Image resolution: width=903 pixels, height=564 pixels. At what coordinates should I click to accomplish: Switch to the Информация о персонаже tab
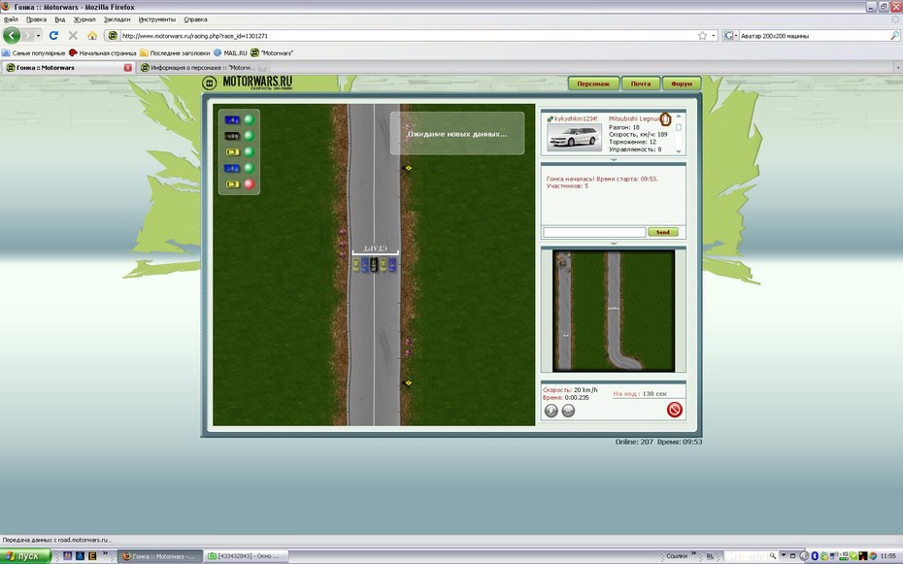click(x=204, y=68)
